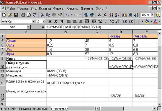Viewport: 162px width, 111px height.
Task: Open the Fill Color bucket swatch
Action: [x=147, y=22]
